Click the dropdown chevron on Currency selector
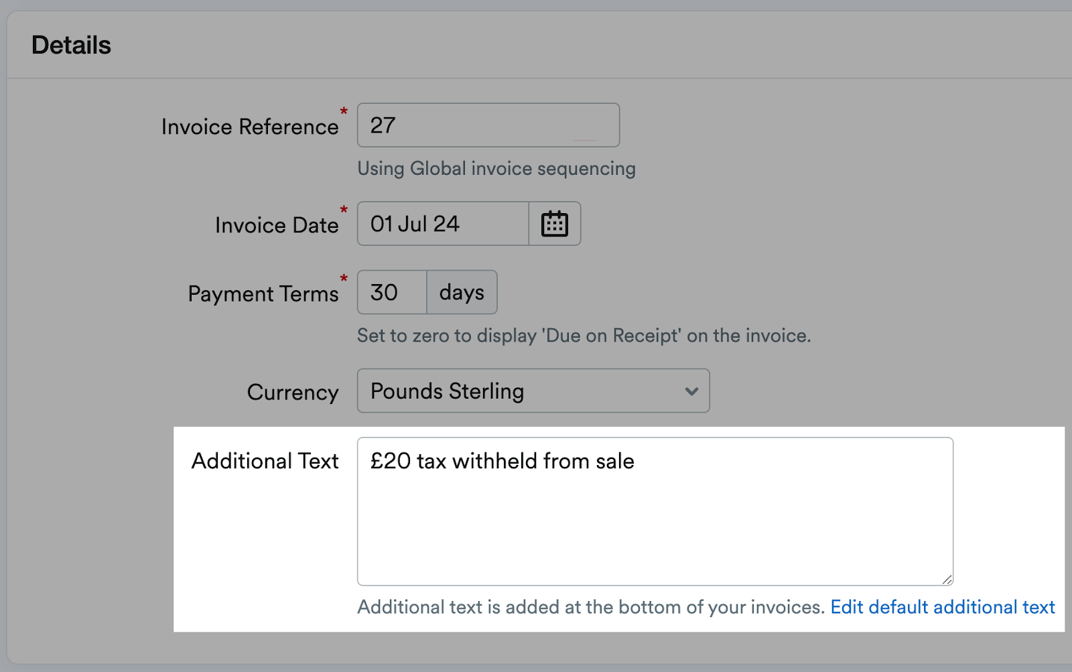The width and height of the screenshot is (1072, 672). (x=691, y=391)
